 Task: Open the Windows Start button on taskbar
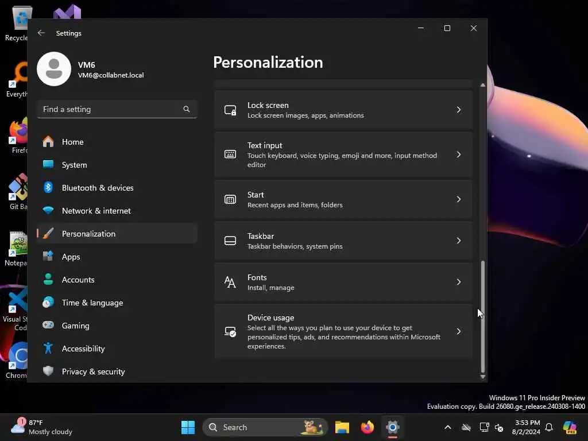click(x=188, y=427)
